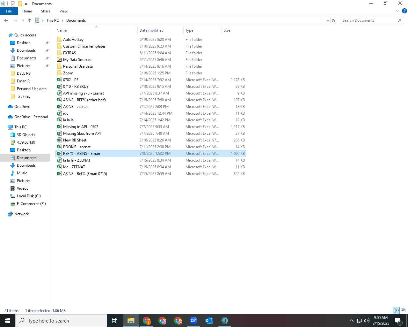The image size is (408, 327).
Task: Select the Zoom folder icon
Action: coord(59,73)
